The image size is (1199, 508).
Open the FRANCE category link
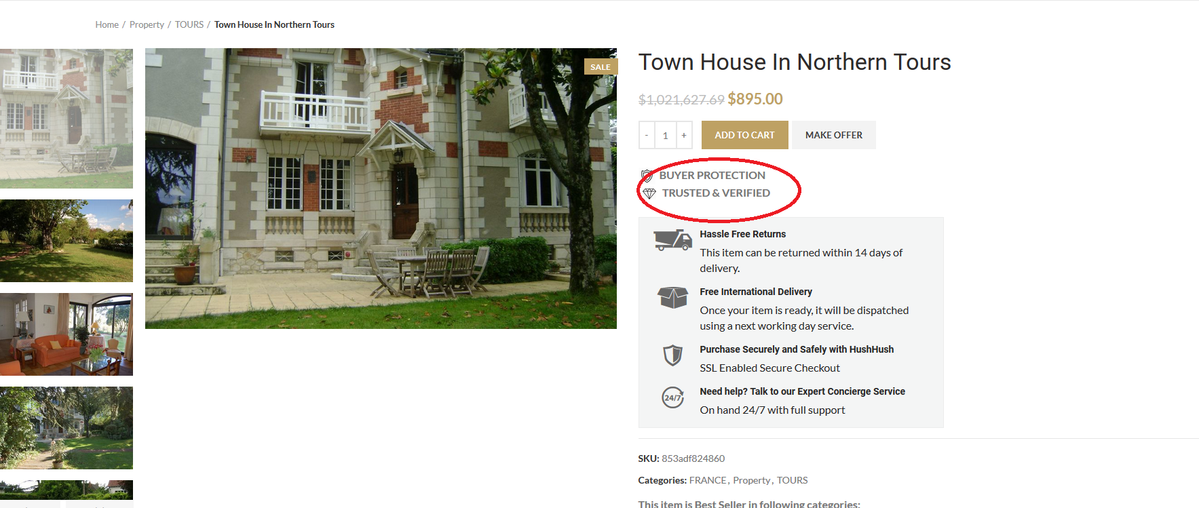(x=708, y=480)
